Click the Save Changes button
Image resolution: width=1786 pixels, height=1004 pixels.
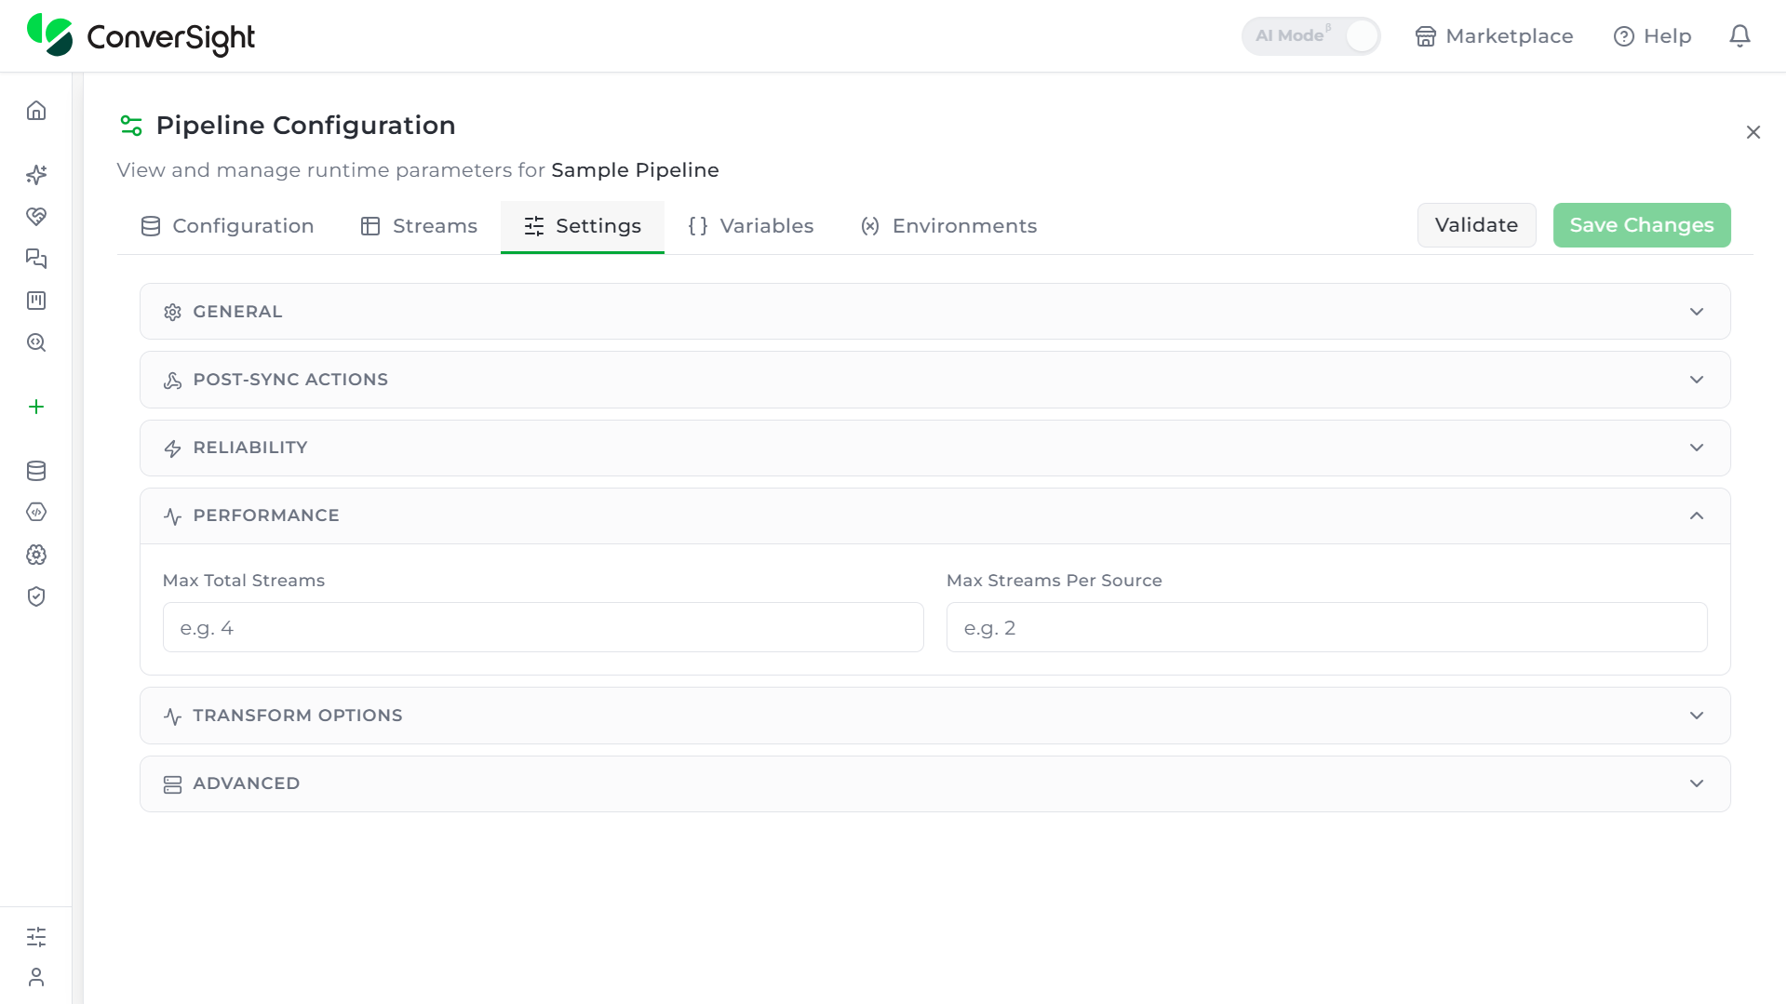(x=1642, y=225)
